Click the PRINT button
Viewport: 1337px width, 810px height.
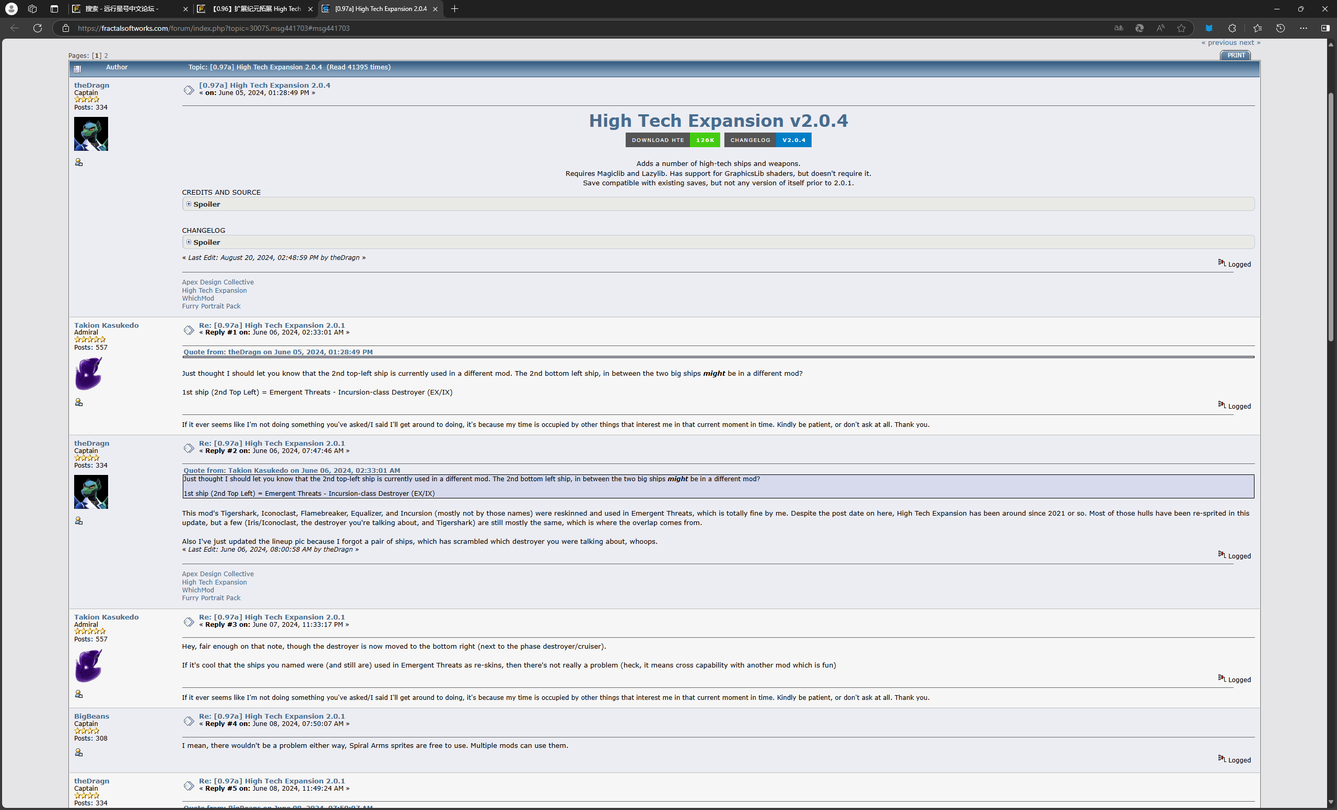tap(1236, 55)
